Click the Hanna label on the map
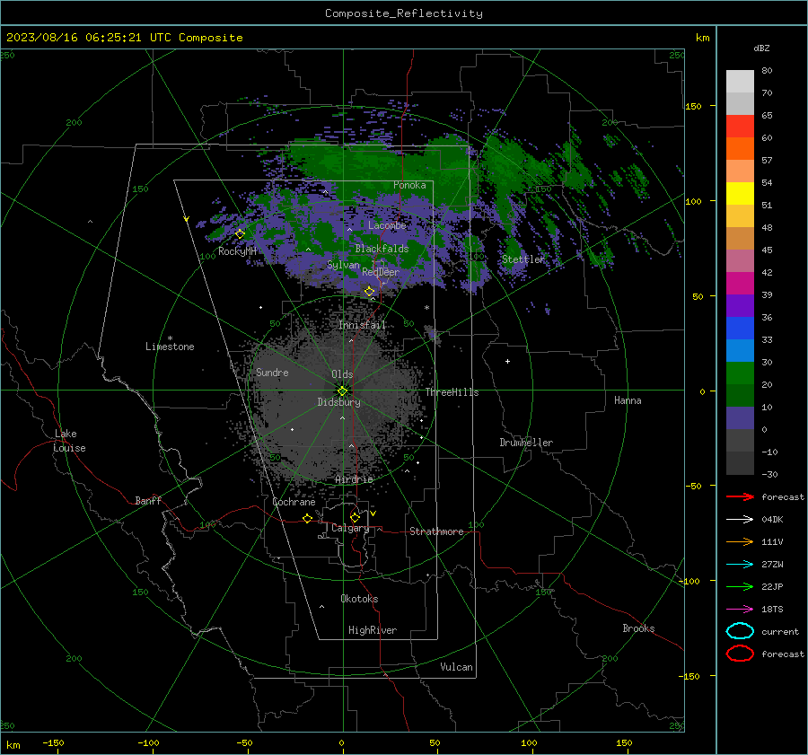Screen dimensions: 808x755 [628, 400]
